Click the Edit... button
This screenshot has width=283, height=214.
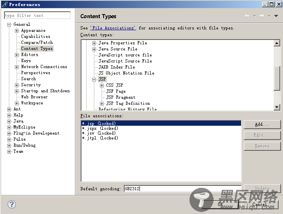click(x=262, y=135)
